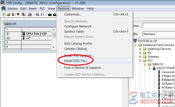Select the CPU 315-2 DP rack row

tap(28, 34)
